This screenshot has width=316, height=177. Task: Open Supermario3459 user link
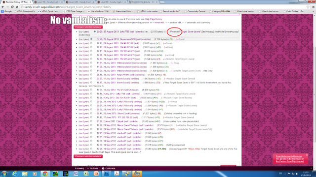(128, 39)
